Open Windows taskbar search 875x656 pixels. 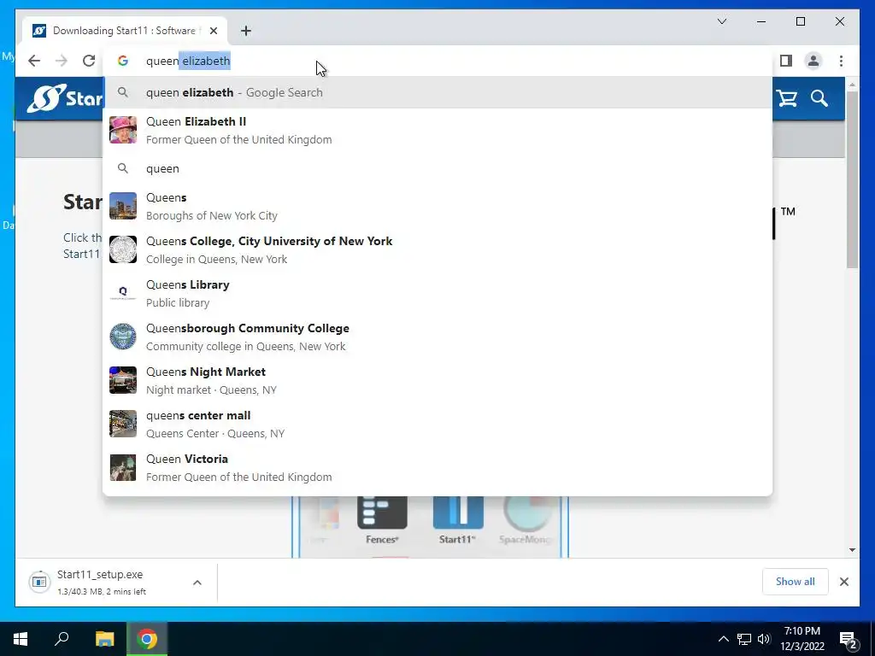(x=62, y=639)
